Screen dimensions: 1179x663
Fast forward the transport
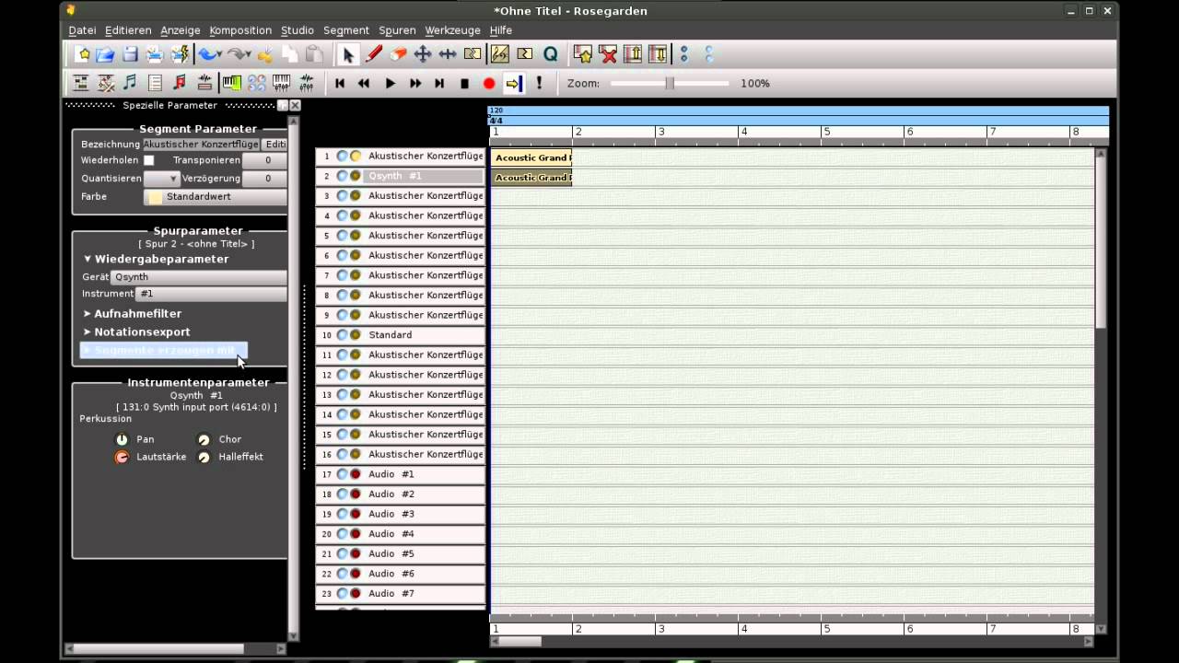414,83
